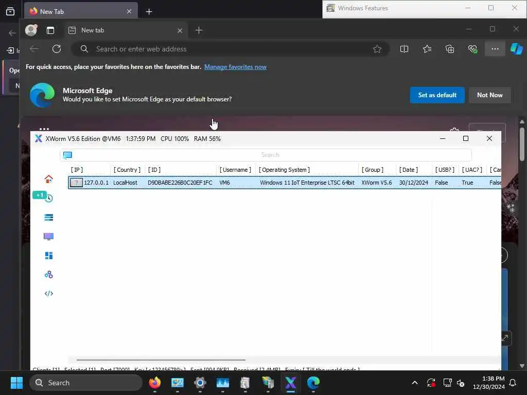Open Microsoft Edge from the taskbar
Viewport: 527px width, 395px height.
(x=313, y=383)
